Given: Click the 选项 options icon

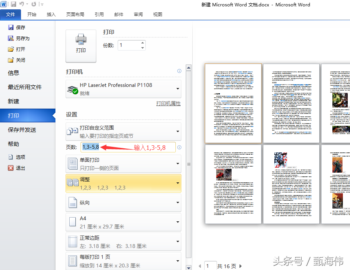Looking at the screenshot, I should click(10, 157).
